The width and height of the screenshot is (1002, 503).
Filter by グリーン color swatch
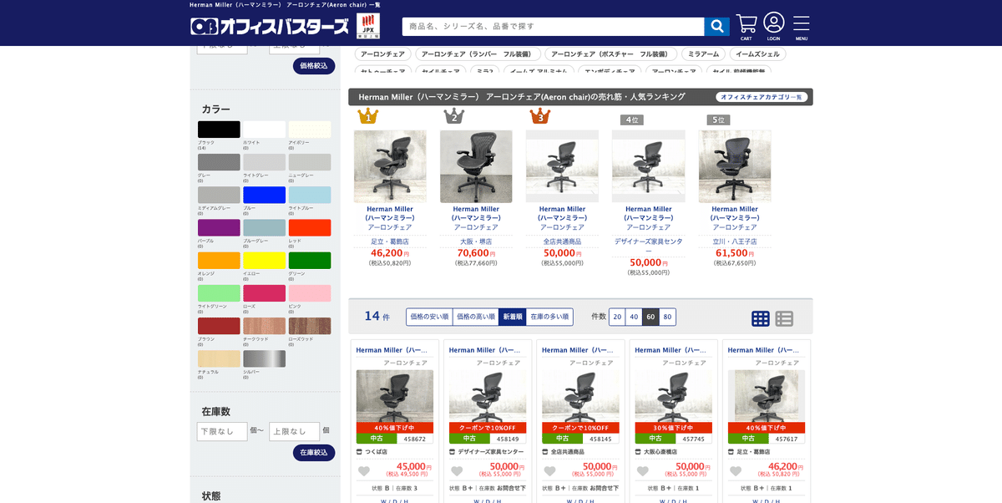click(x=310, y=261)
